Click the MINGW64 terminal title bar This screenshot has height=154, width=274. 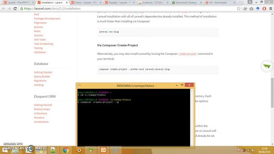point(135,86)
